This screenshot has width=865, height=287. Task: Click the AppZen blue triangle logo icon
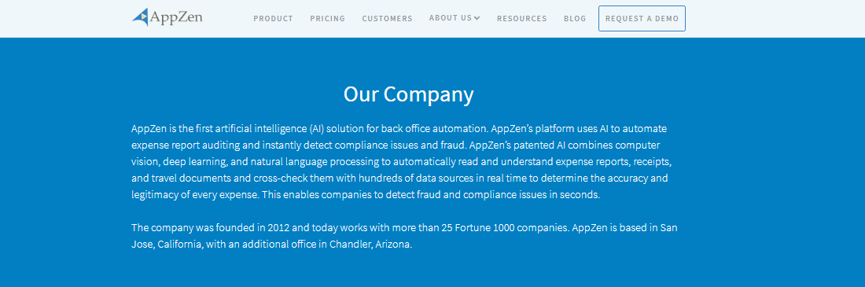pos(141,17)
